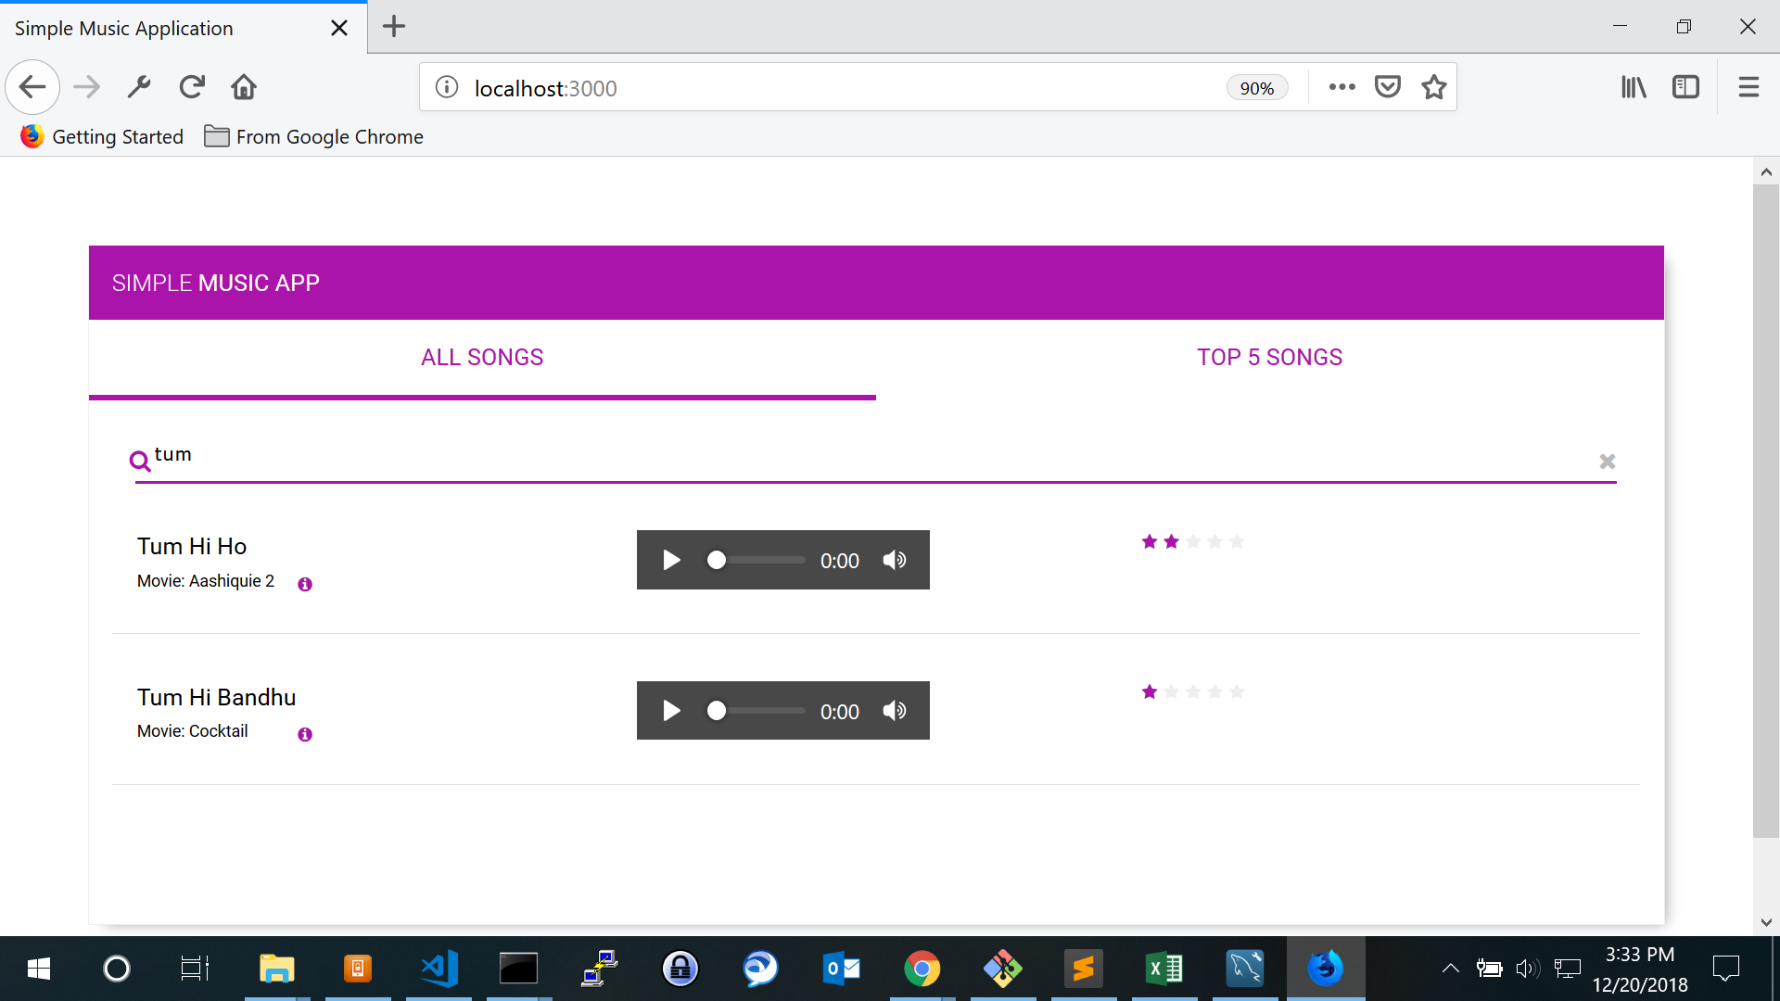Play the Tum Hi Bandhu song
Screen dimensions: 1780x1001
672,711
